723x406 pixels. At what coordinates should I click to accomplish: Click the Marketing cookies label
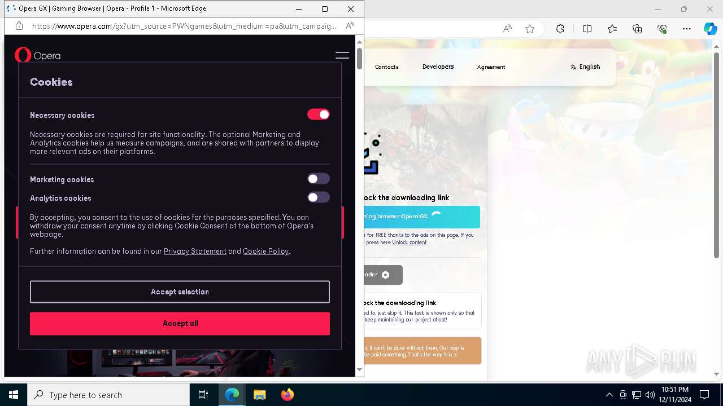[x=62, y=179]
